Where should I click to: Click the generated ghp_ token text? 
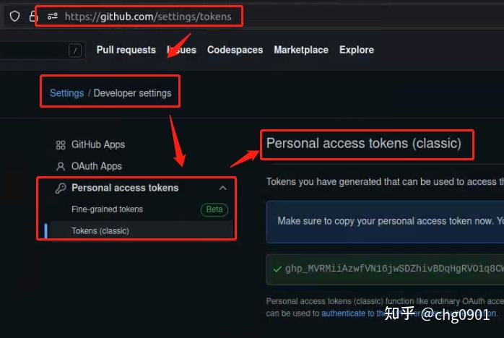point(394,269)
